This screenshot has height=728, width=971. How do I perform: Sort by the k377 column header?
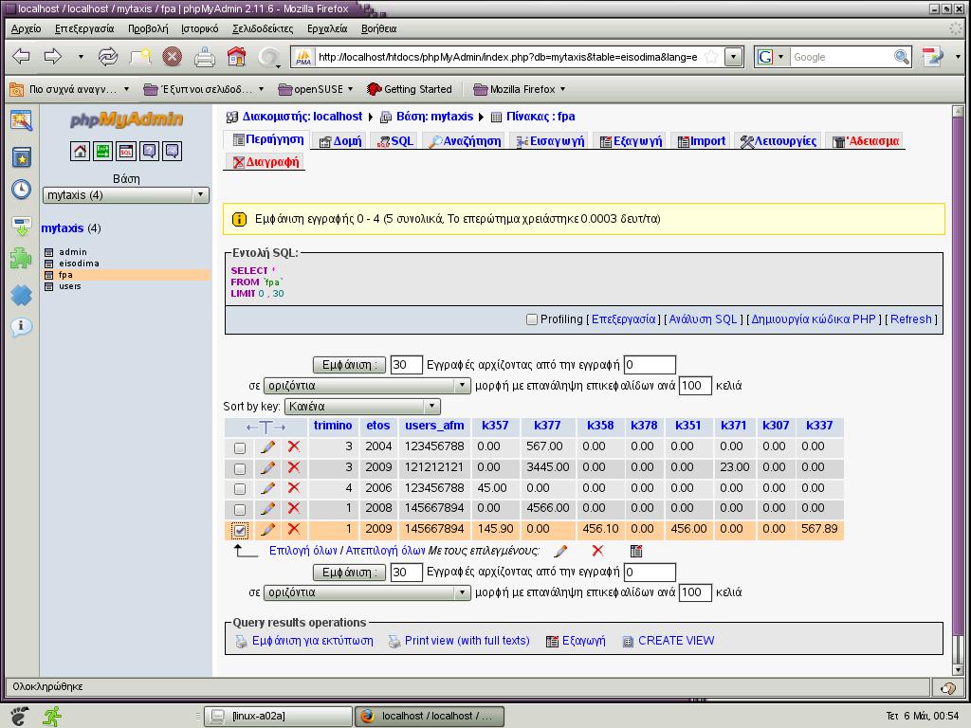pyautogui.click(x=547, y=426)
